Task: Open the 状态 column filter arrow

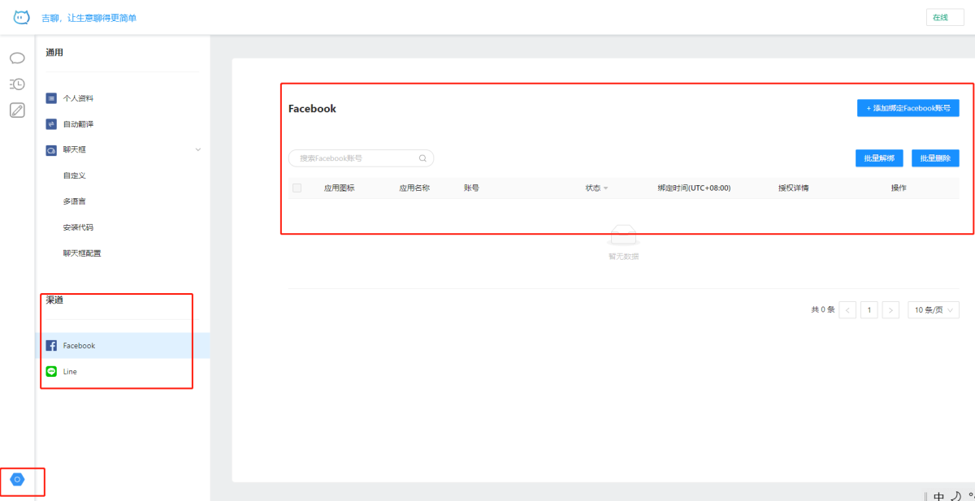Action: 605,188
